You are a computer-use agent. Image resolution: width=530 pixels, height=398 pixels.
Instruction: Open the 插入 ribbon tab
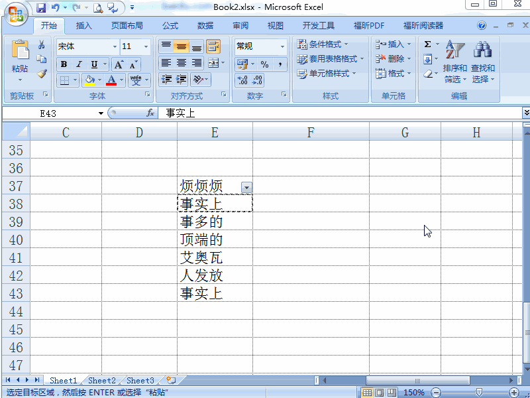click(84, 26)
